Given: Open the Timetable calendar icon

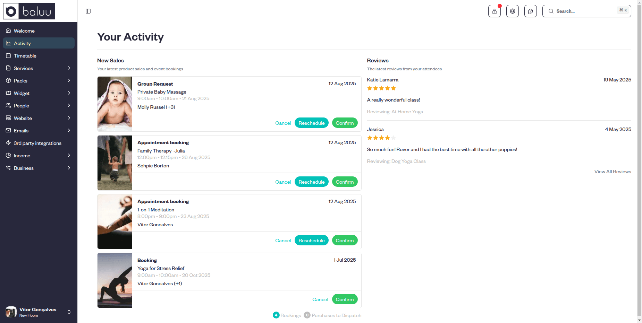Looking at the screenshot, I should tap(9, 55).
